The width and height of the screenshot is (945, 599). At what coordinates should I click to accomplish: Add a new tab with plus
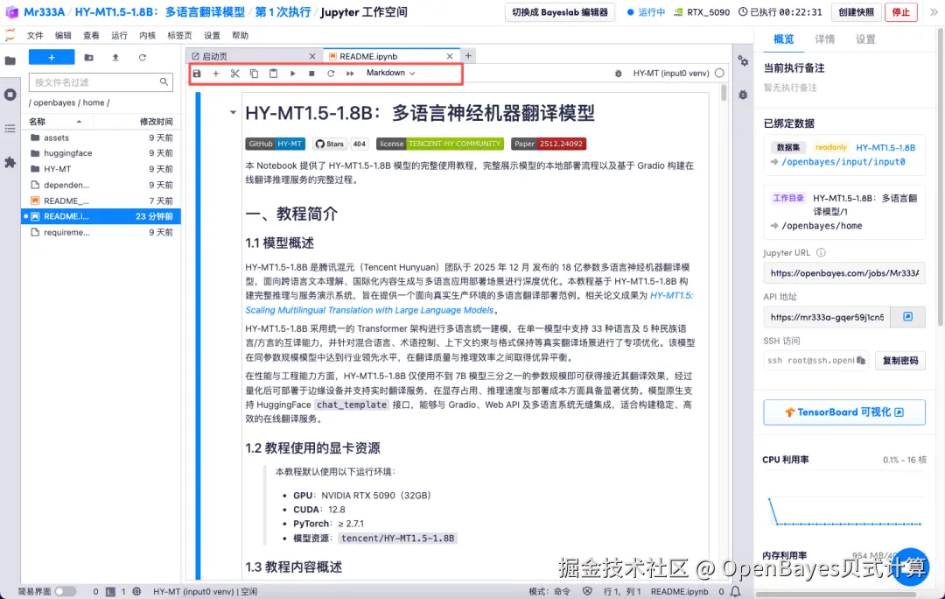pos(468,56)
